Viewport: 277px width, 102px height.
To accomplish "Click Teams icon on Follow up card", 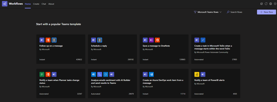I will point(42,40).
